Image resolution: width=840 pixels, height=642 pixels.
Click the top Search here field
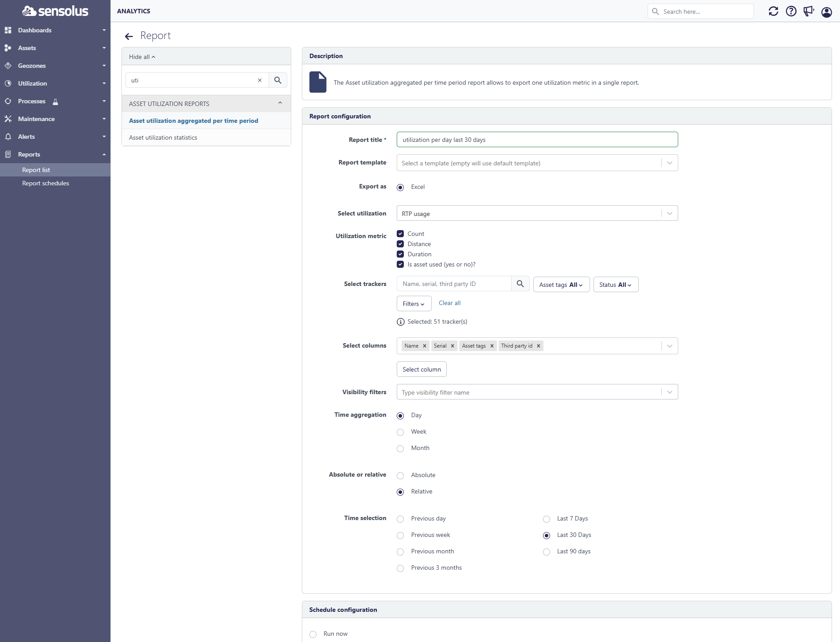tap(701, 12)
